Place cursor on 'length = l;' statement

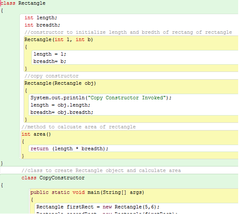50,54
